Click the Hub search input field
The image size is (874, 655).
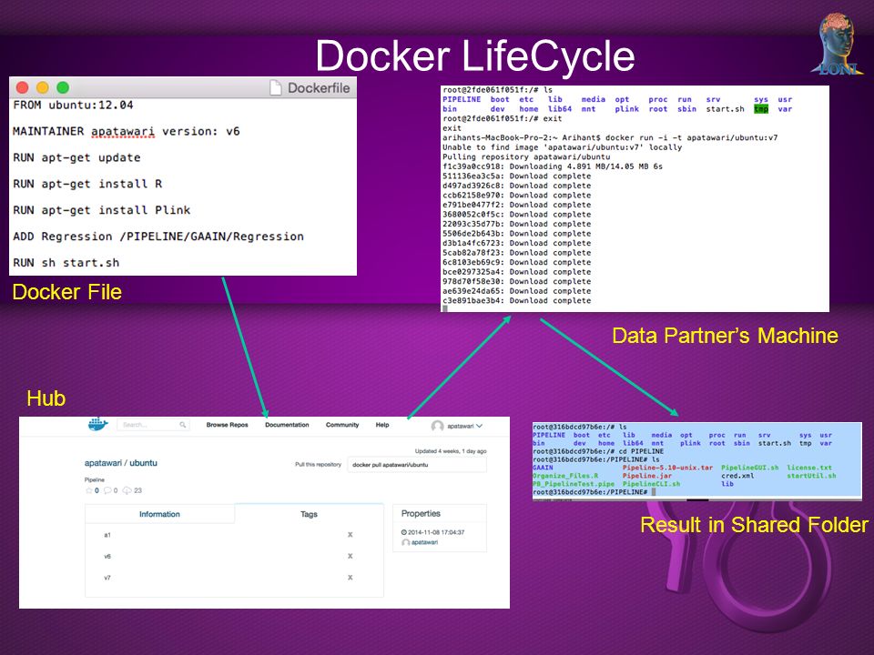(x=153, y=425)
